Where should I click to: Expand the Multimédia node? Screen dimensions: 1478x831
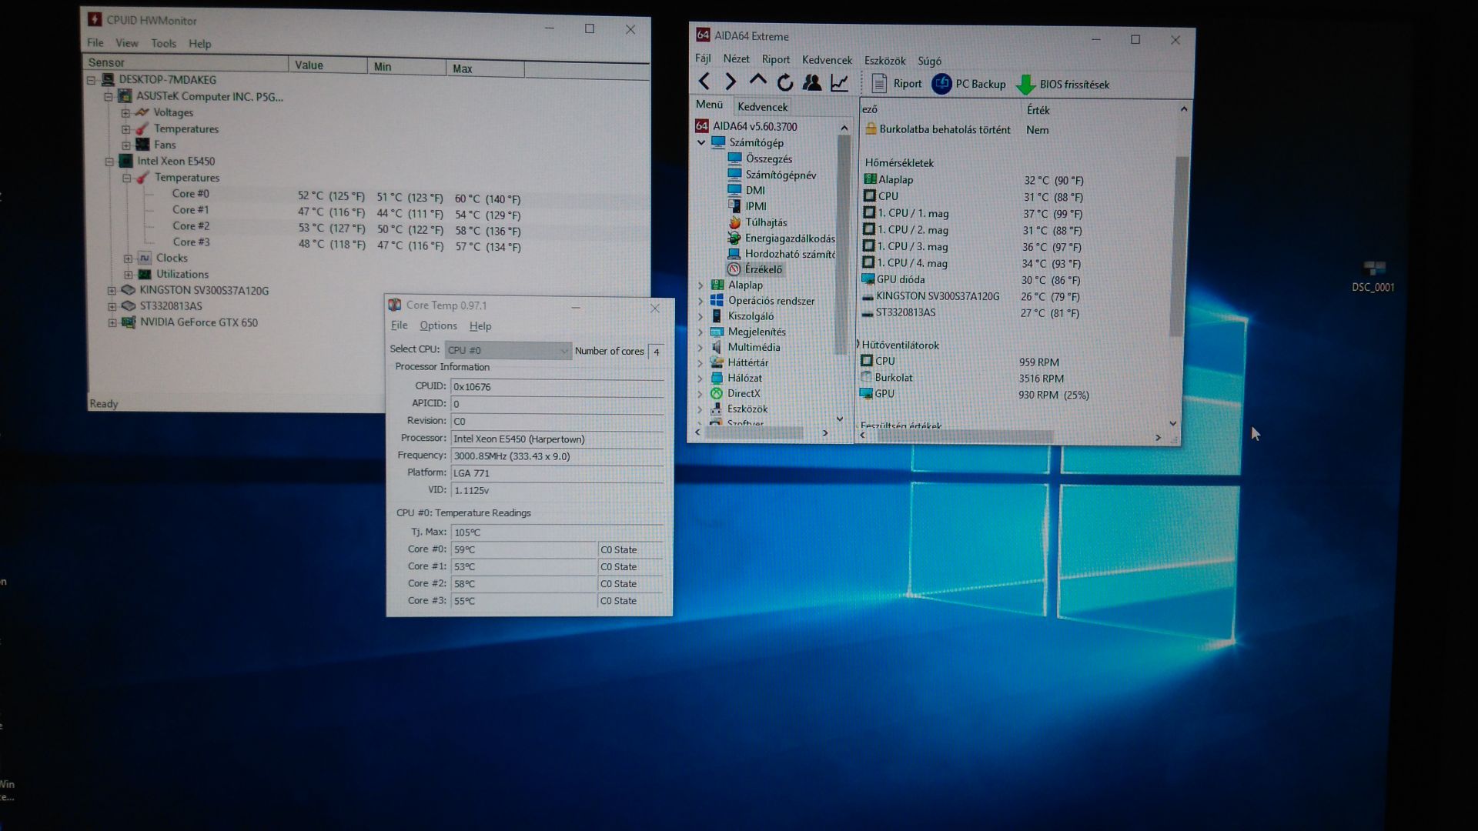click(x=701, y=347)
